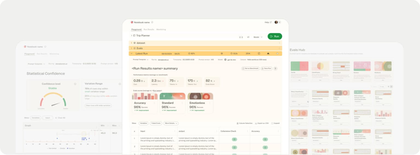Open the Input column header menu

point(176,131)
